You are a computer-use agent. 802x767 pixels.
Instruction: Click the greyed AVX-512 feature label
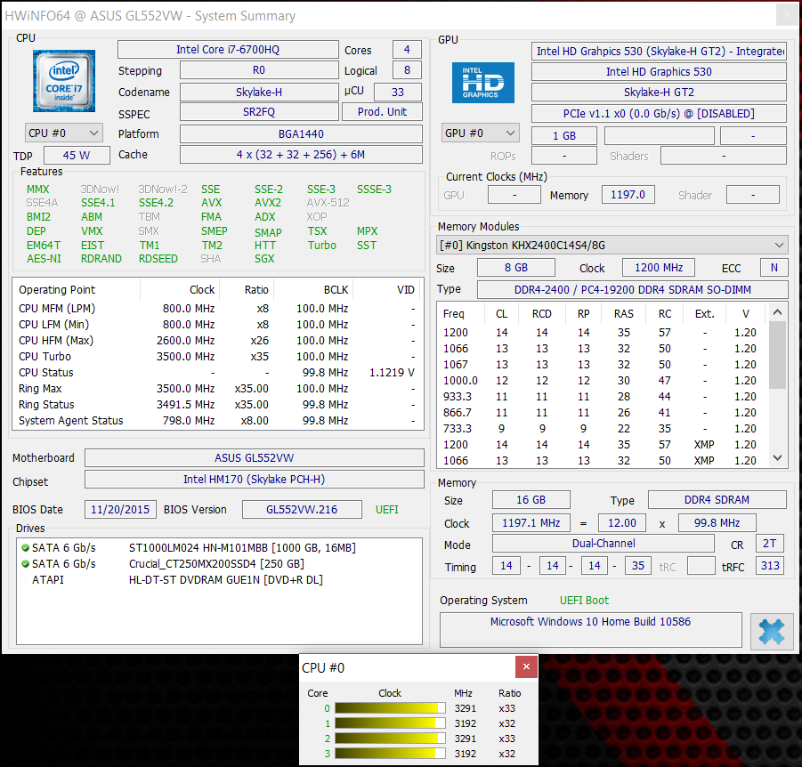coord(328,203)
